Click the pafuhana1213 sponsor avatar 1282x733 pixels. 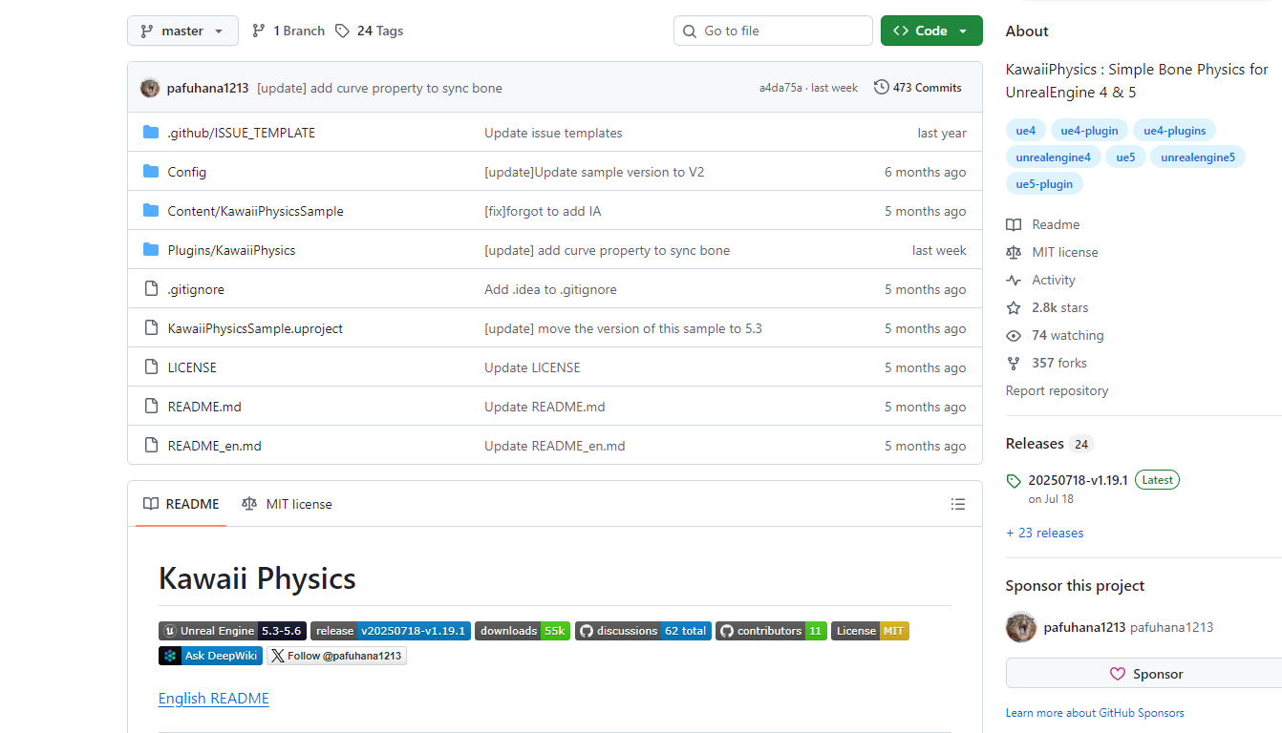point(1021,627)
